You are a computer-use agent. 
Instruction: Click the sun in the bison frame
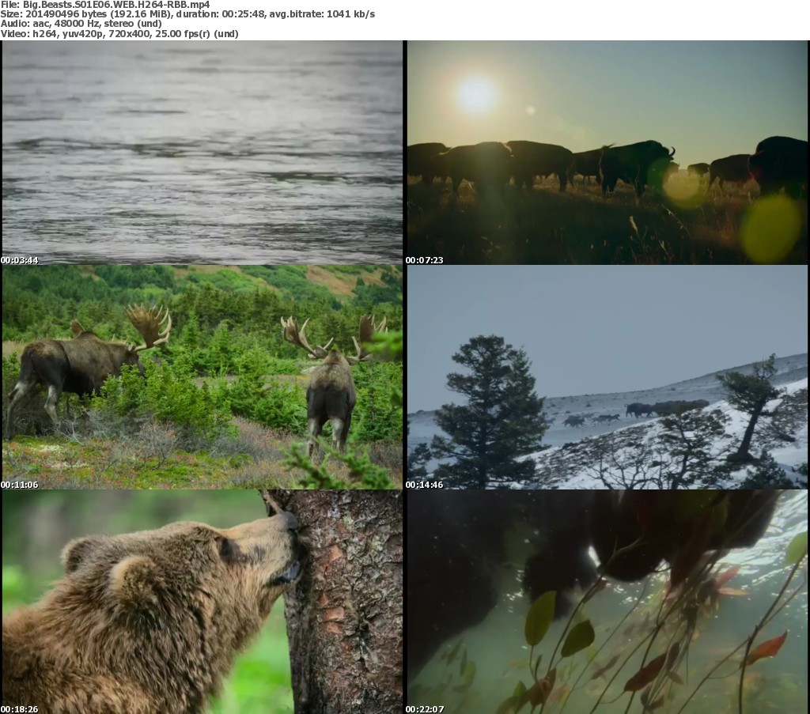pyautogui.click(x=477, y=95)
